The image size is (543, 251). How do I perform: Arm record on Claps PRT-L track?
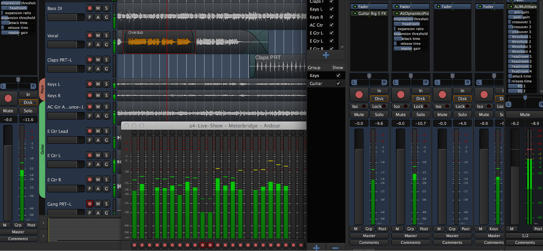pos(90,60)
